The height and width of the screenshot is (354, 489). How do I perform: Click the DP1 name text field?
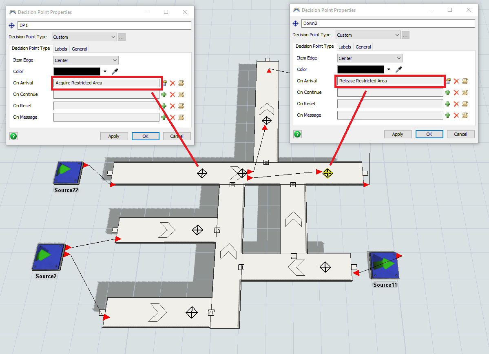[104, 25]
